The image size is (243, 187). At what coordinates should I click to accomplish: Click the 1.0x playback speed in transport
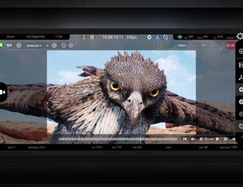[x=209, y=139]
